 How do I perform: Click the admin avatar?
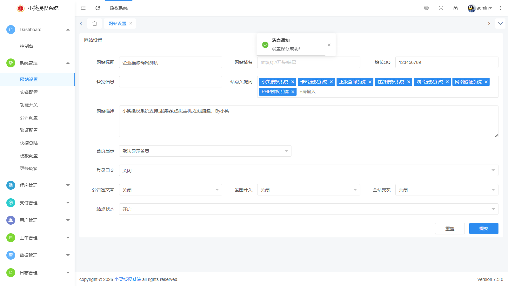point(471,8)
